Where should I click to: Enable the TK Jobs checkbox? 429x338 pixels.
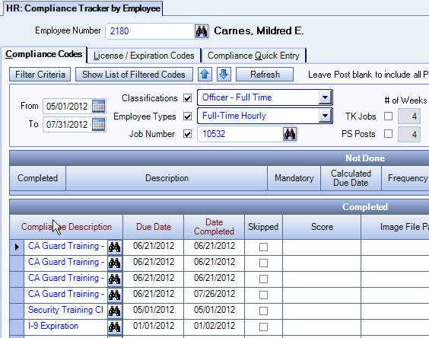388,116
